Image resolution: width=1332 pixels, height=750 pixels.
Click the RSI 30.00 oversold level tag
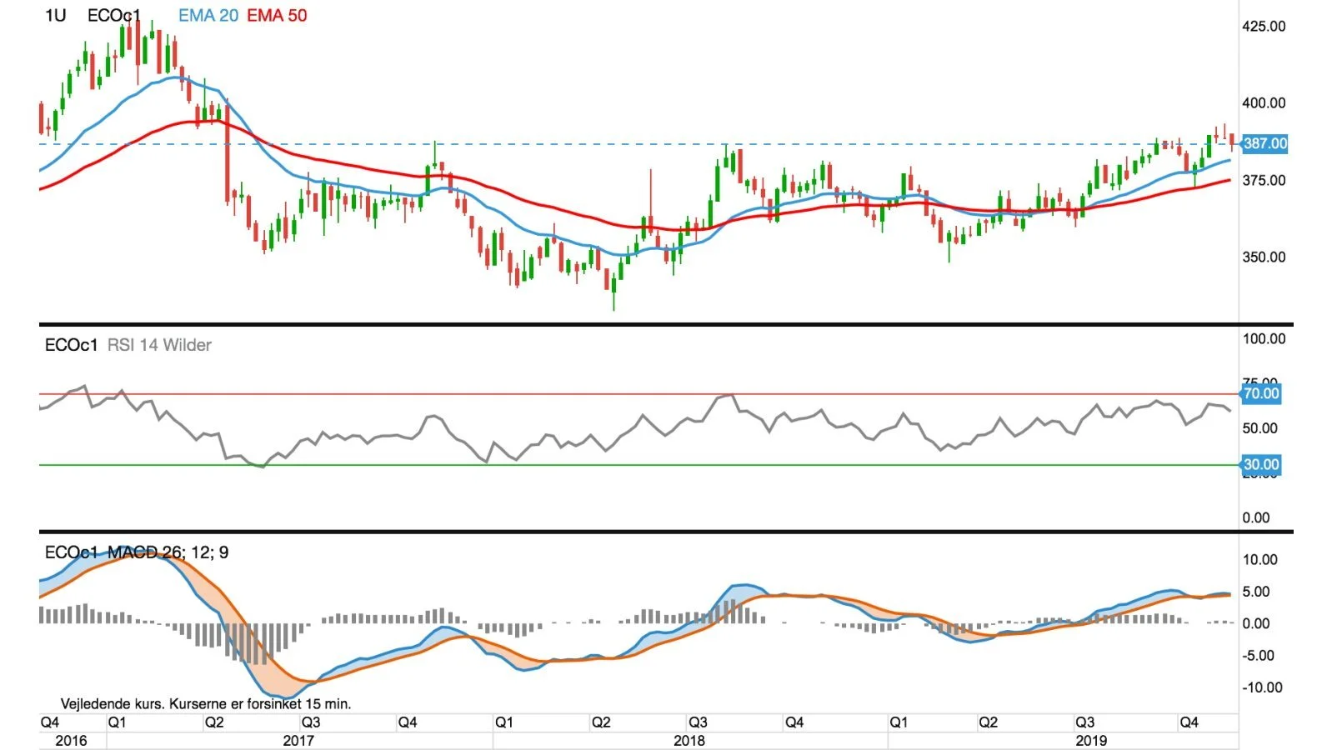1260,464
